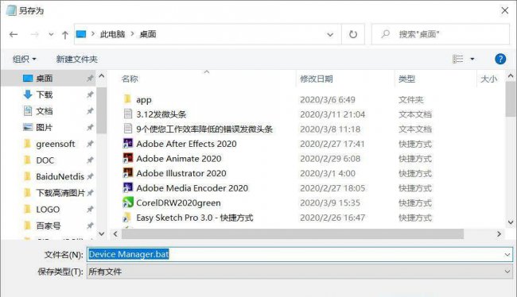Image resolution: width=517 pixels, height=297 pixels.
Task: Select Easy Sketch Pro 3.0 shortcut icon
Action: coord(127,218)
